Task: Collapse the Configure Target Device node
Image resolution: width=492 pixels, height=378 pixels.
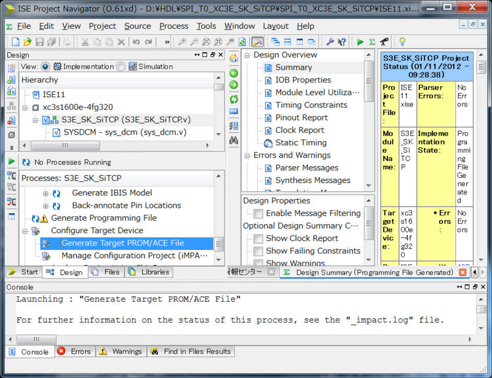Action: coord(25,232)
